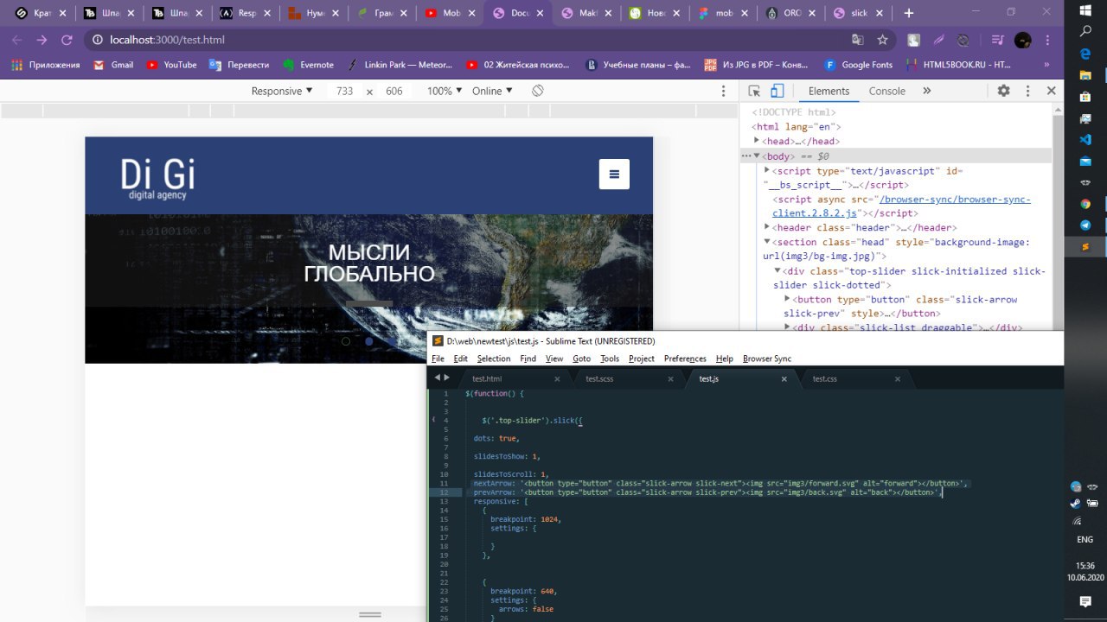The image size is (1107, 622).
Task: Open the Gmail bookmark
Action: [x=113, y=65]
